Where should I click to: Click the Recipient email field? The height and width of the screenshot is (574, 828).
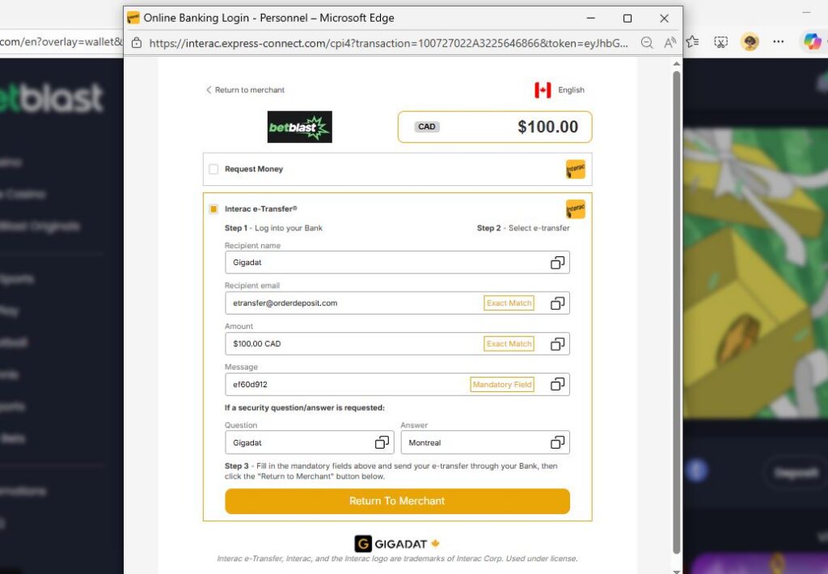point(397,303)
